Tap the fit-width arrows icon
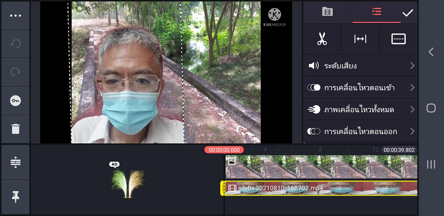The height and width of the screenshot is (216, 444). pos(360,39)
